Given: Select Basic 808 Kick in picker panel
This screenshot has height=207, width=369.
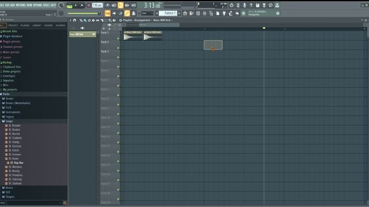Looking at the screenshot, I should 82,34.
